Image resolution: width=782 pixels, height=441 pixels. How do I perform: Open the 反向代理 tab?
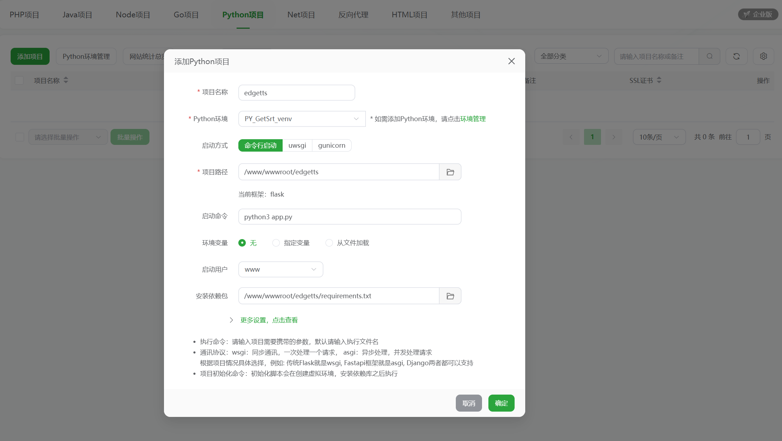(353, 15)
